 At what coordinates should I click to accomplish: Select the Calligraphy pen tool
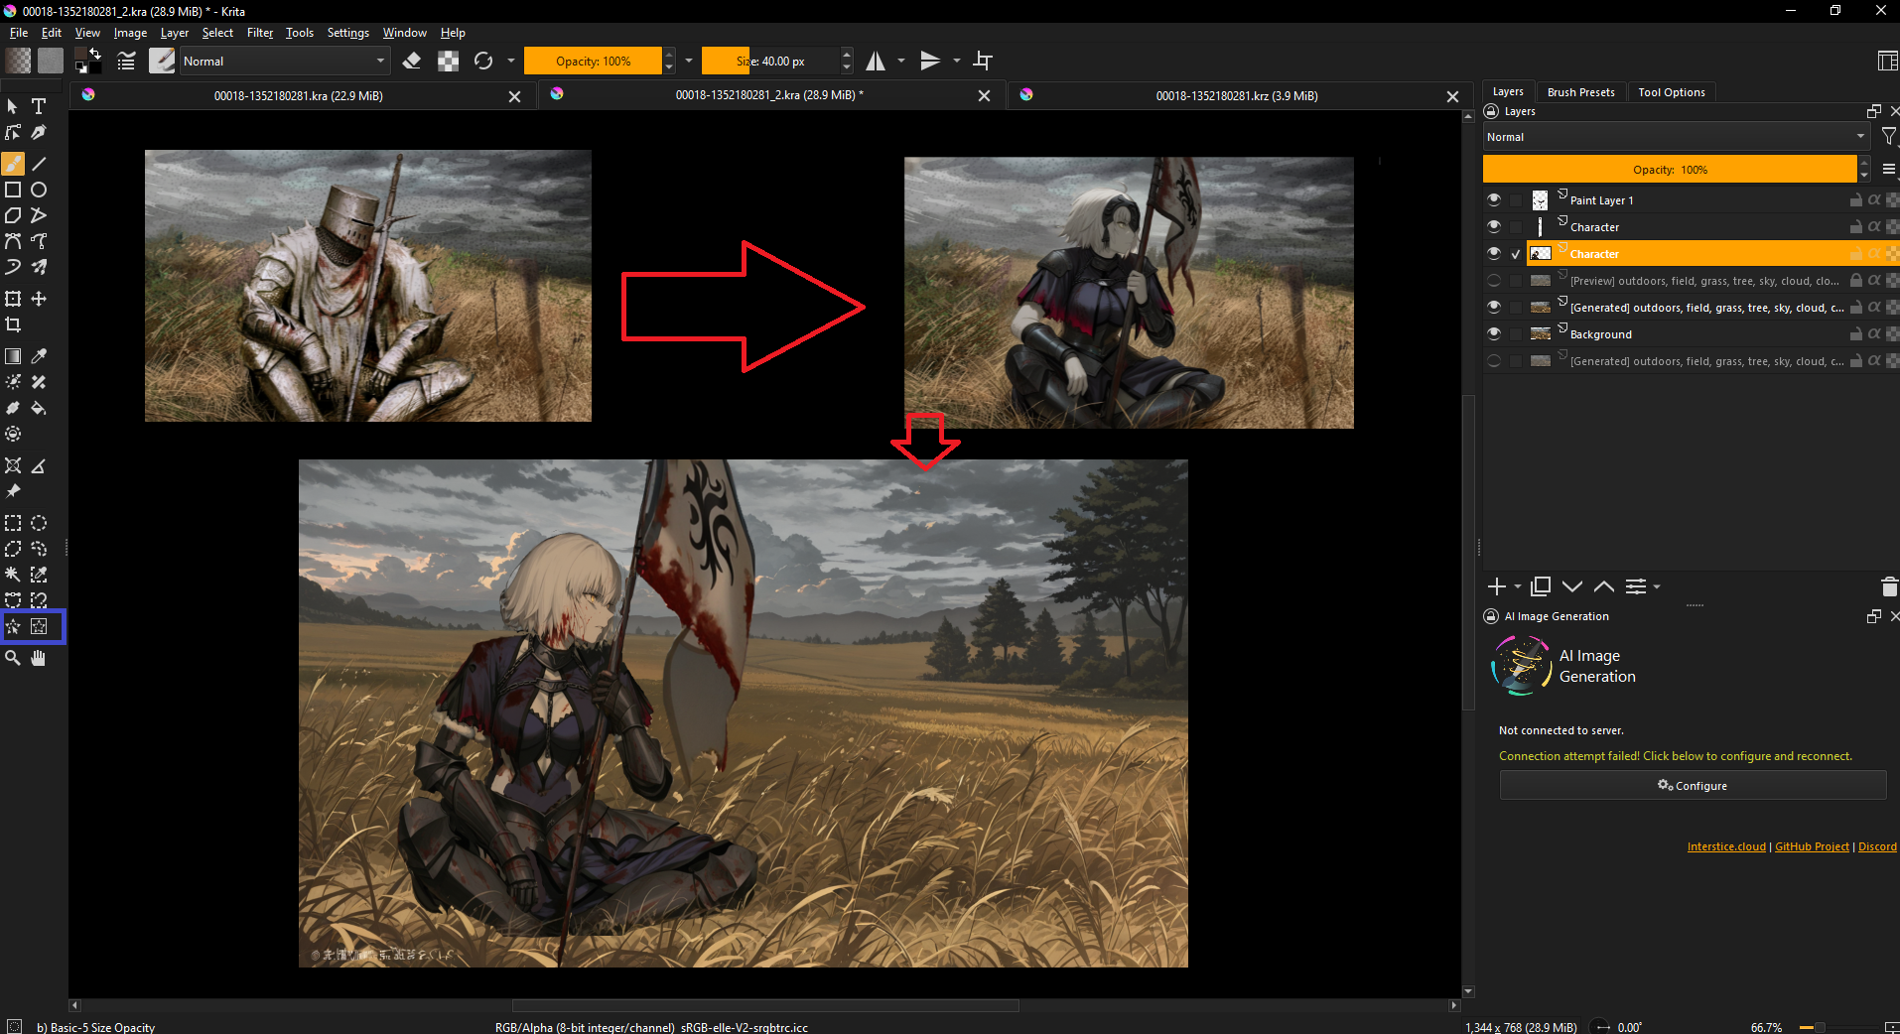39,132
